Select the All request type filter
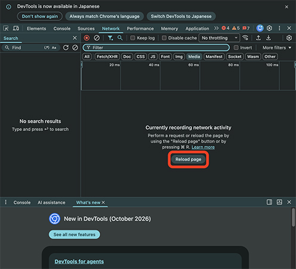296x269 pixels. tap(87, 57)
